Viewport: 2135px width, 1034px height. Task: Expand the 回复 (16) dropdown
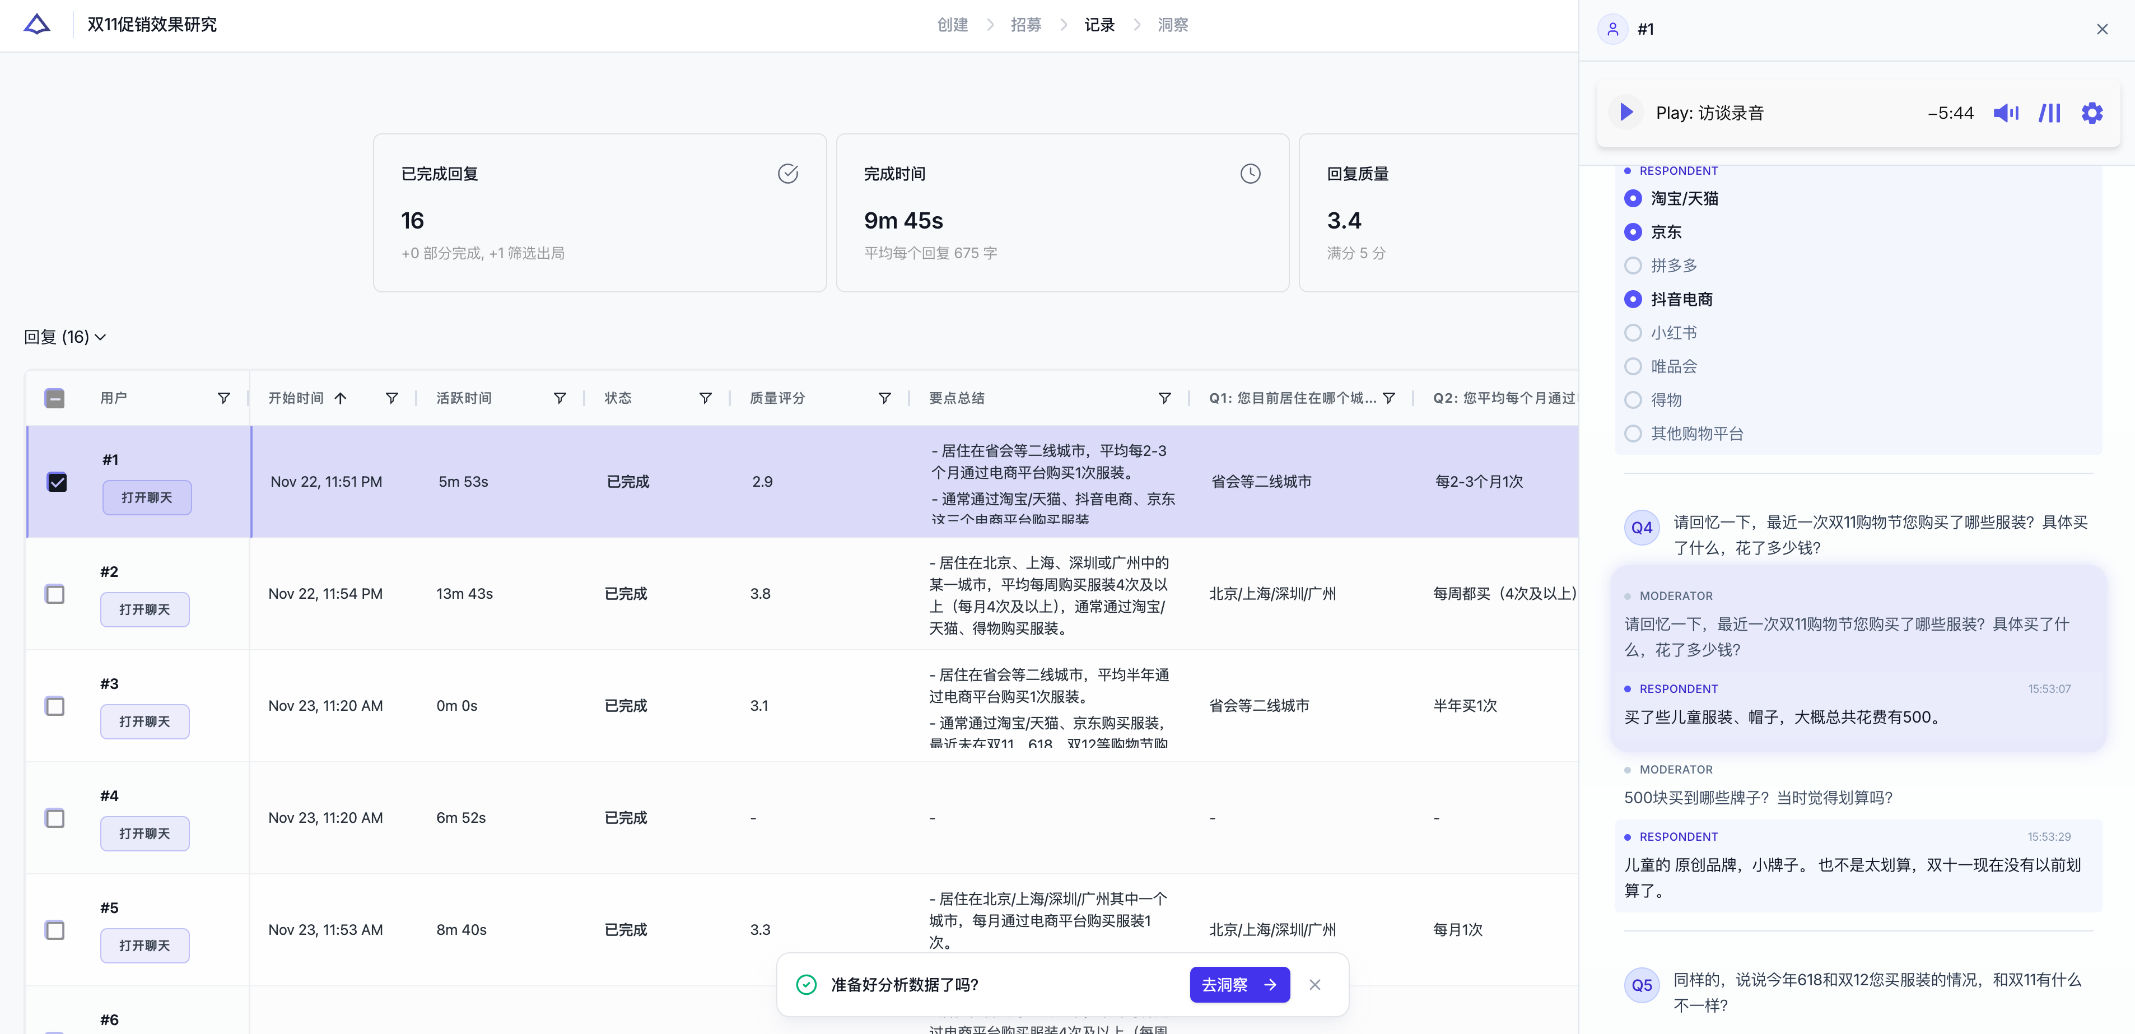pyautogui.click(x=66, y=337)
